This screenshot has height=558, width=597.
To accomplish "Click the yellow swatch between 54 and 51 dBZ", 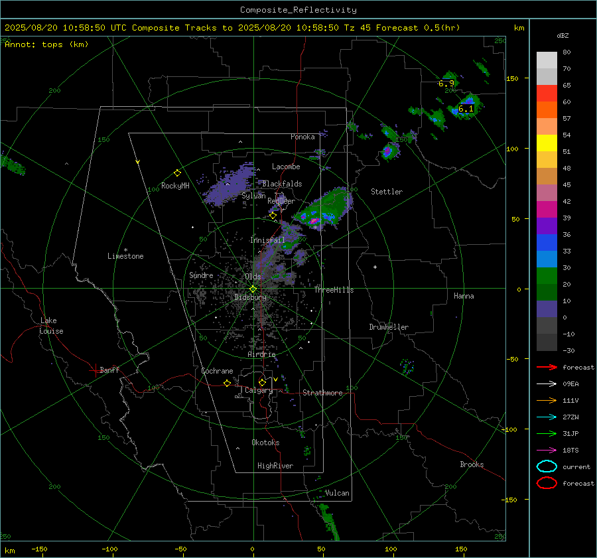I will click(x=547, y=143).
